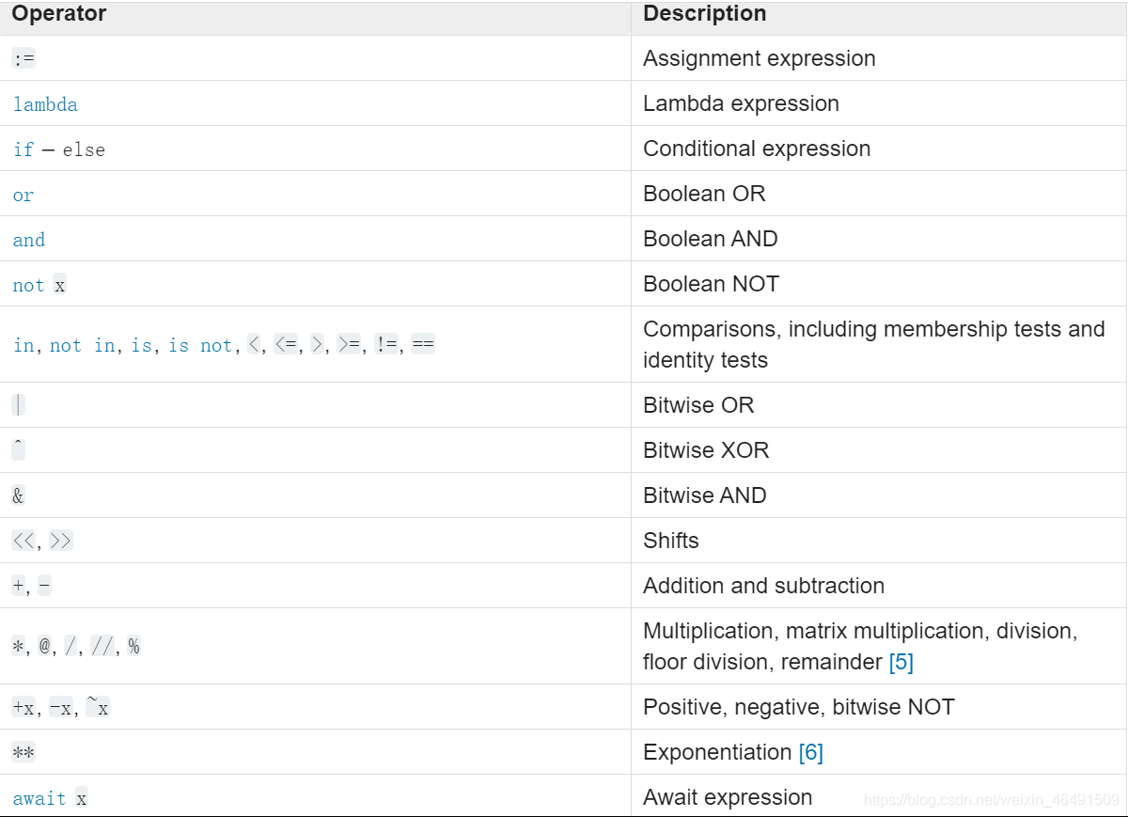Click the 'not in' comparison link

pyautogui.click(x=83, y=345)
